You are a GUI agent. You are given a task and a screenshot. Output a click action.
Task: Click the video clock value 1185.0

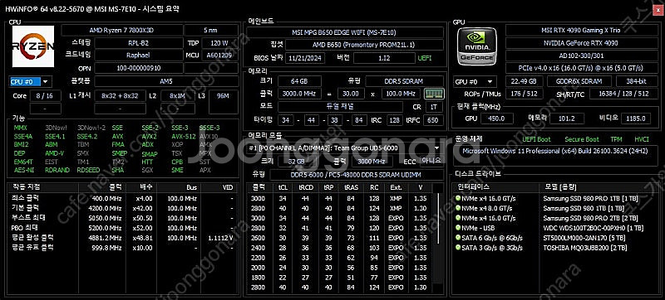635,119
